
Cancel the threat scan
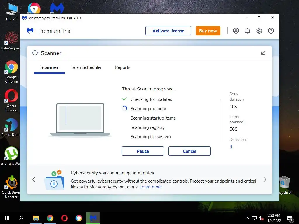pos(189,151)
